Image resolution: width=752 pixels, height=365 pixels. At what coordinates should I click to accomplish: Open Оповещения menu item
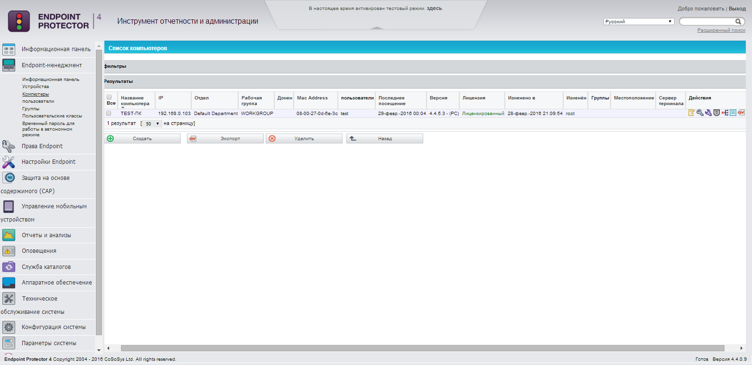(39, 251)
